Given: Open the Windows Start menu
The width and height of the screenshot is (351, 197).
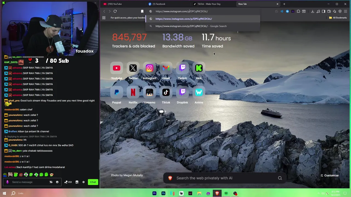Looking at the screenshot, I should [x=4, y=193].
